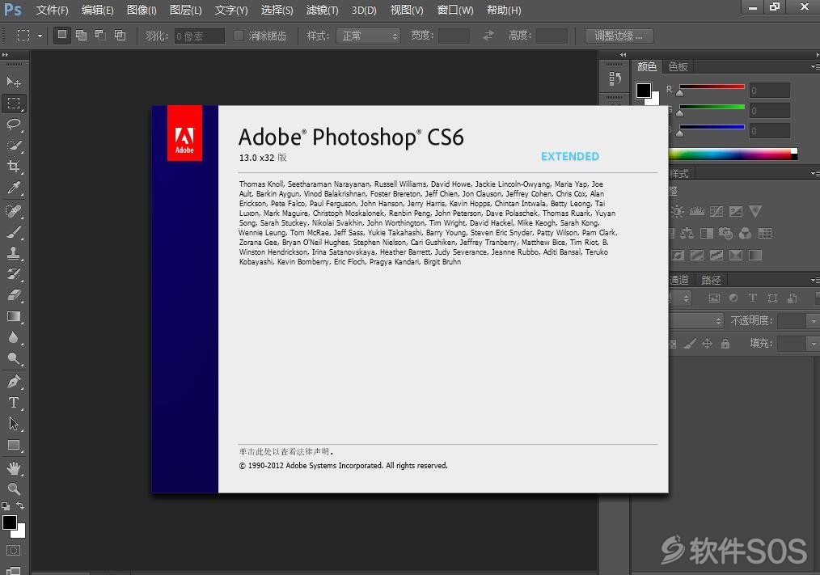Select the Blur tool

14,337
